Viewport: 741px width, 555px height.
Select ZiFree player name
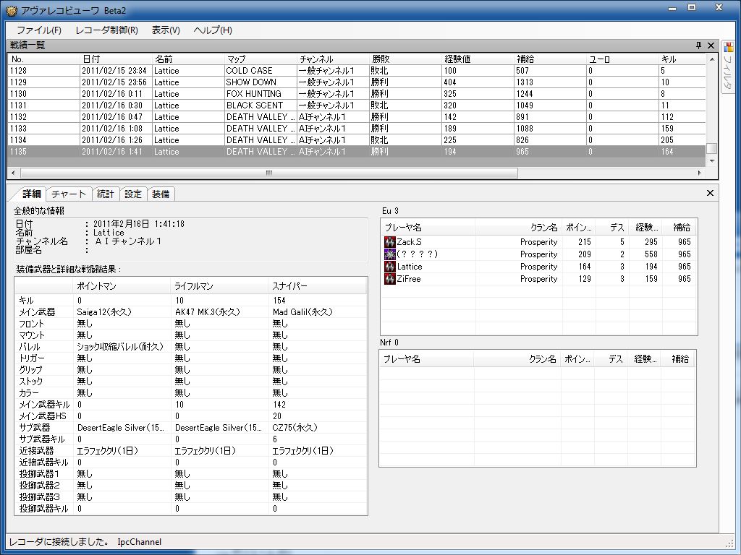tap(409, 279)
